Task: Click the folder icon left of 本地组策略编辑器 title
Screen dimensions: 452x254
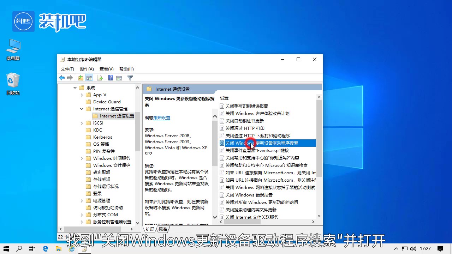Action: tap(62, 59)
